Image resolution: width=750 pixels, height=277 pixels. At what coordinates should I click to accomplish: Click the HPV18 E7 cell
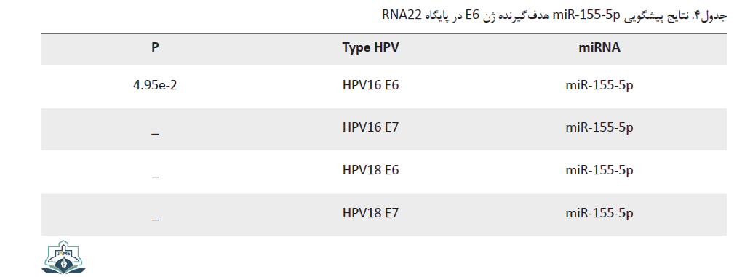(370, 213)
